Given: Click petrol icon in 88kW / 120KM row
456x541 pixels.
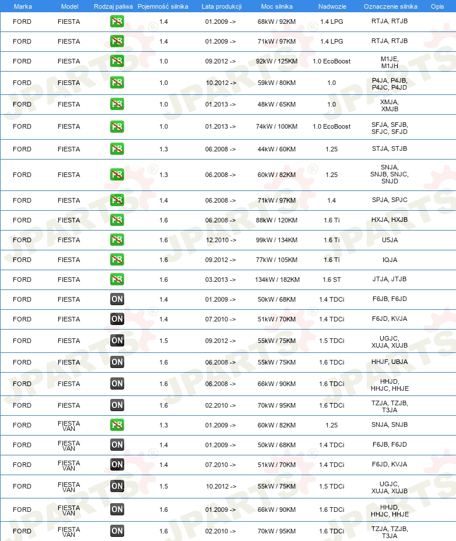Looking at the screenshot, I should tap(117, 220).
